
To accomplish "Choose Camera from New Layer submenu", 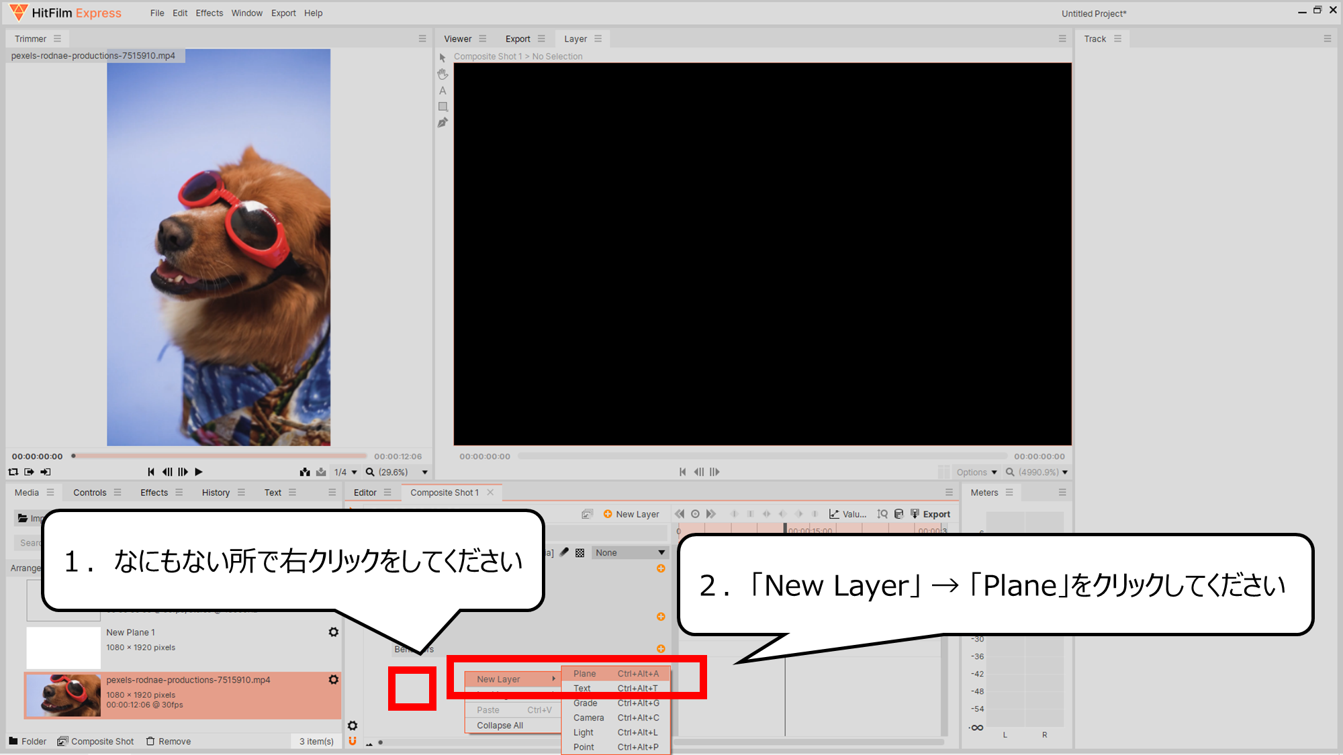I will (x=616, y=717).
